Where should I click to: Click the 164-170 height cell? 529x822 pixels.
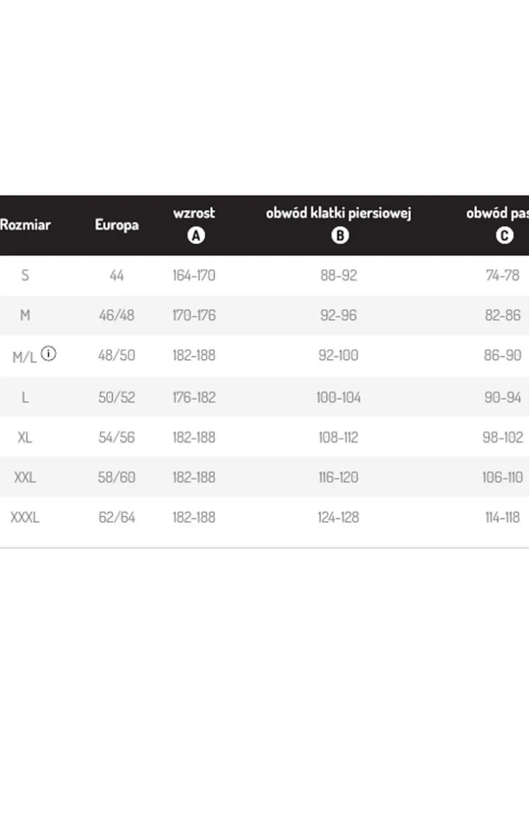tap(194, 275)
